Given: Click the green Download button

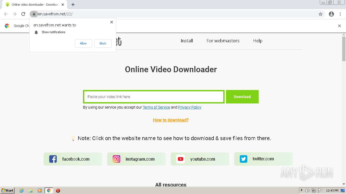Looking at the screenshot, I should click(242, 97).
